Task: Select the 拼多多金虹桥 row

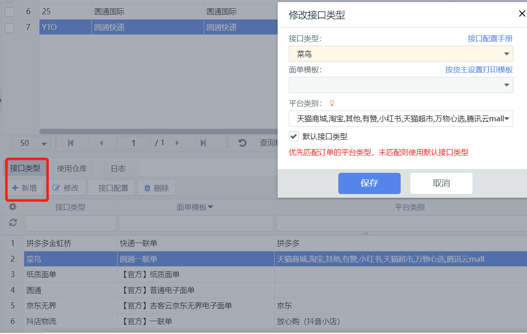Action: pos(263,243)
